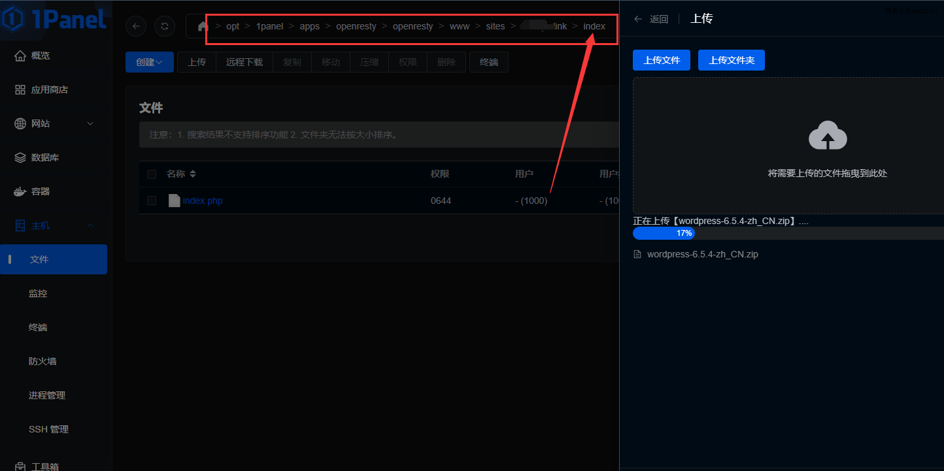
Task: Open the 防火墙 firewall page
Action: pos(42,361)
